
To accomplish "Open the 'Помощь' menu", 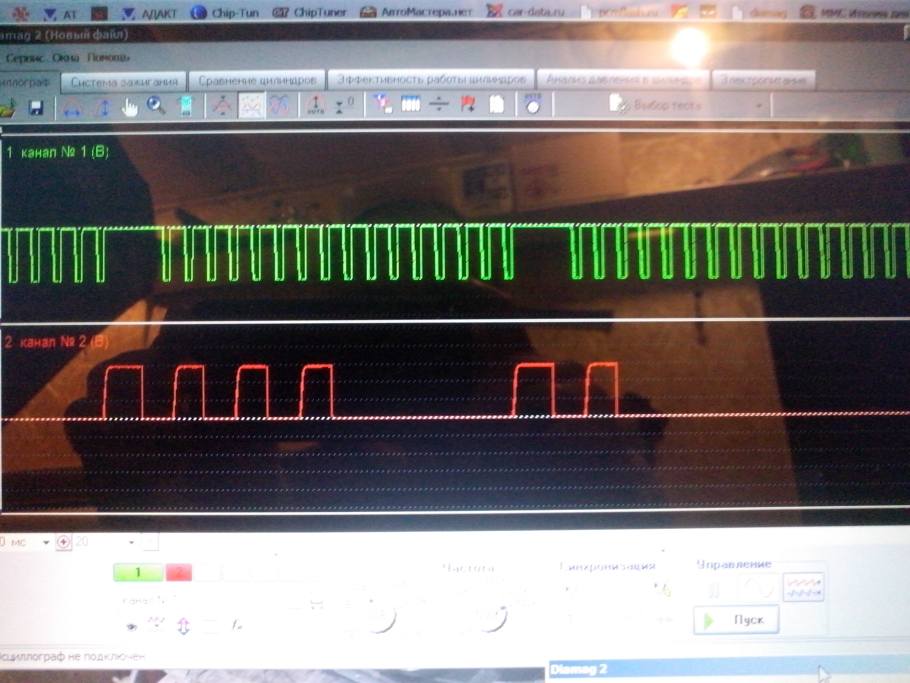I will (x=108, y=58).
